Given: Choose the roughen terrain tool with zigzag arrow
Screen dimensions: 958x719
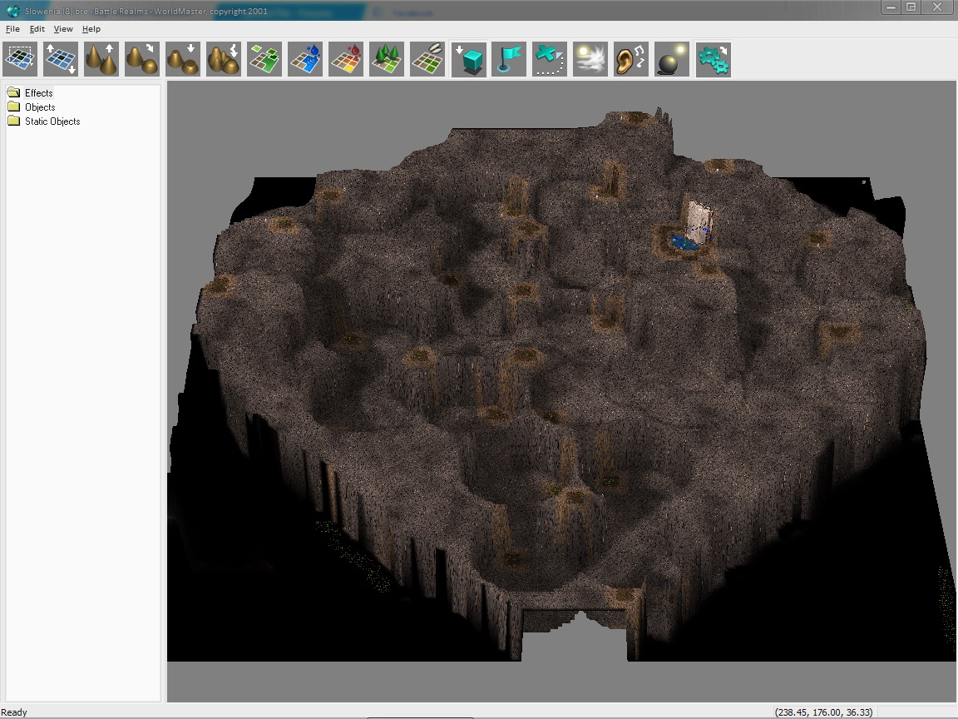Looking at the screenshot, I should [224, 59].
